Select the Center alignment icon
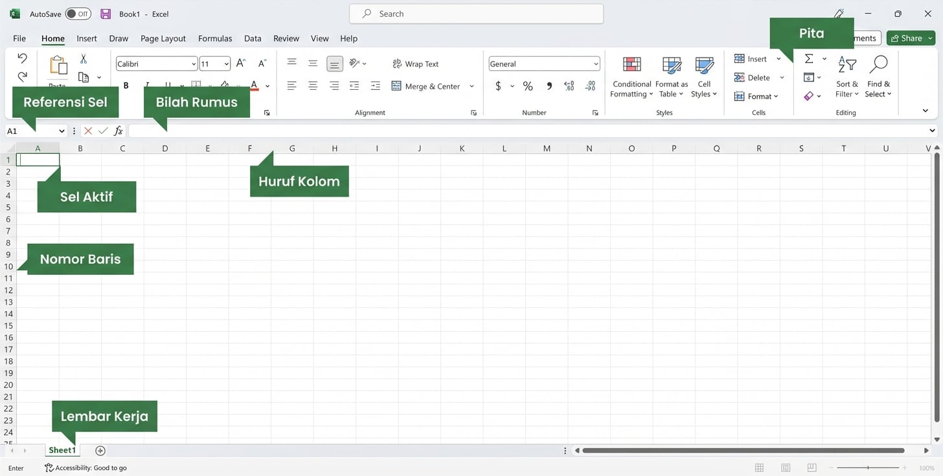This screenshot has width=943, height=476. pos(313,85)
